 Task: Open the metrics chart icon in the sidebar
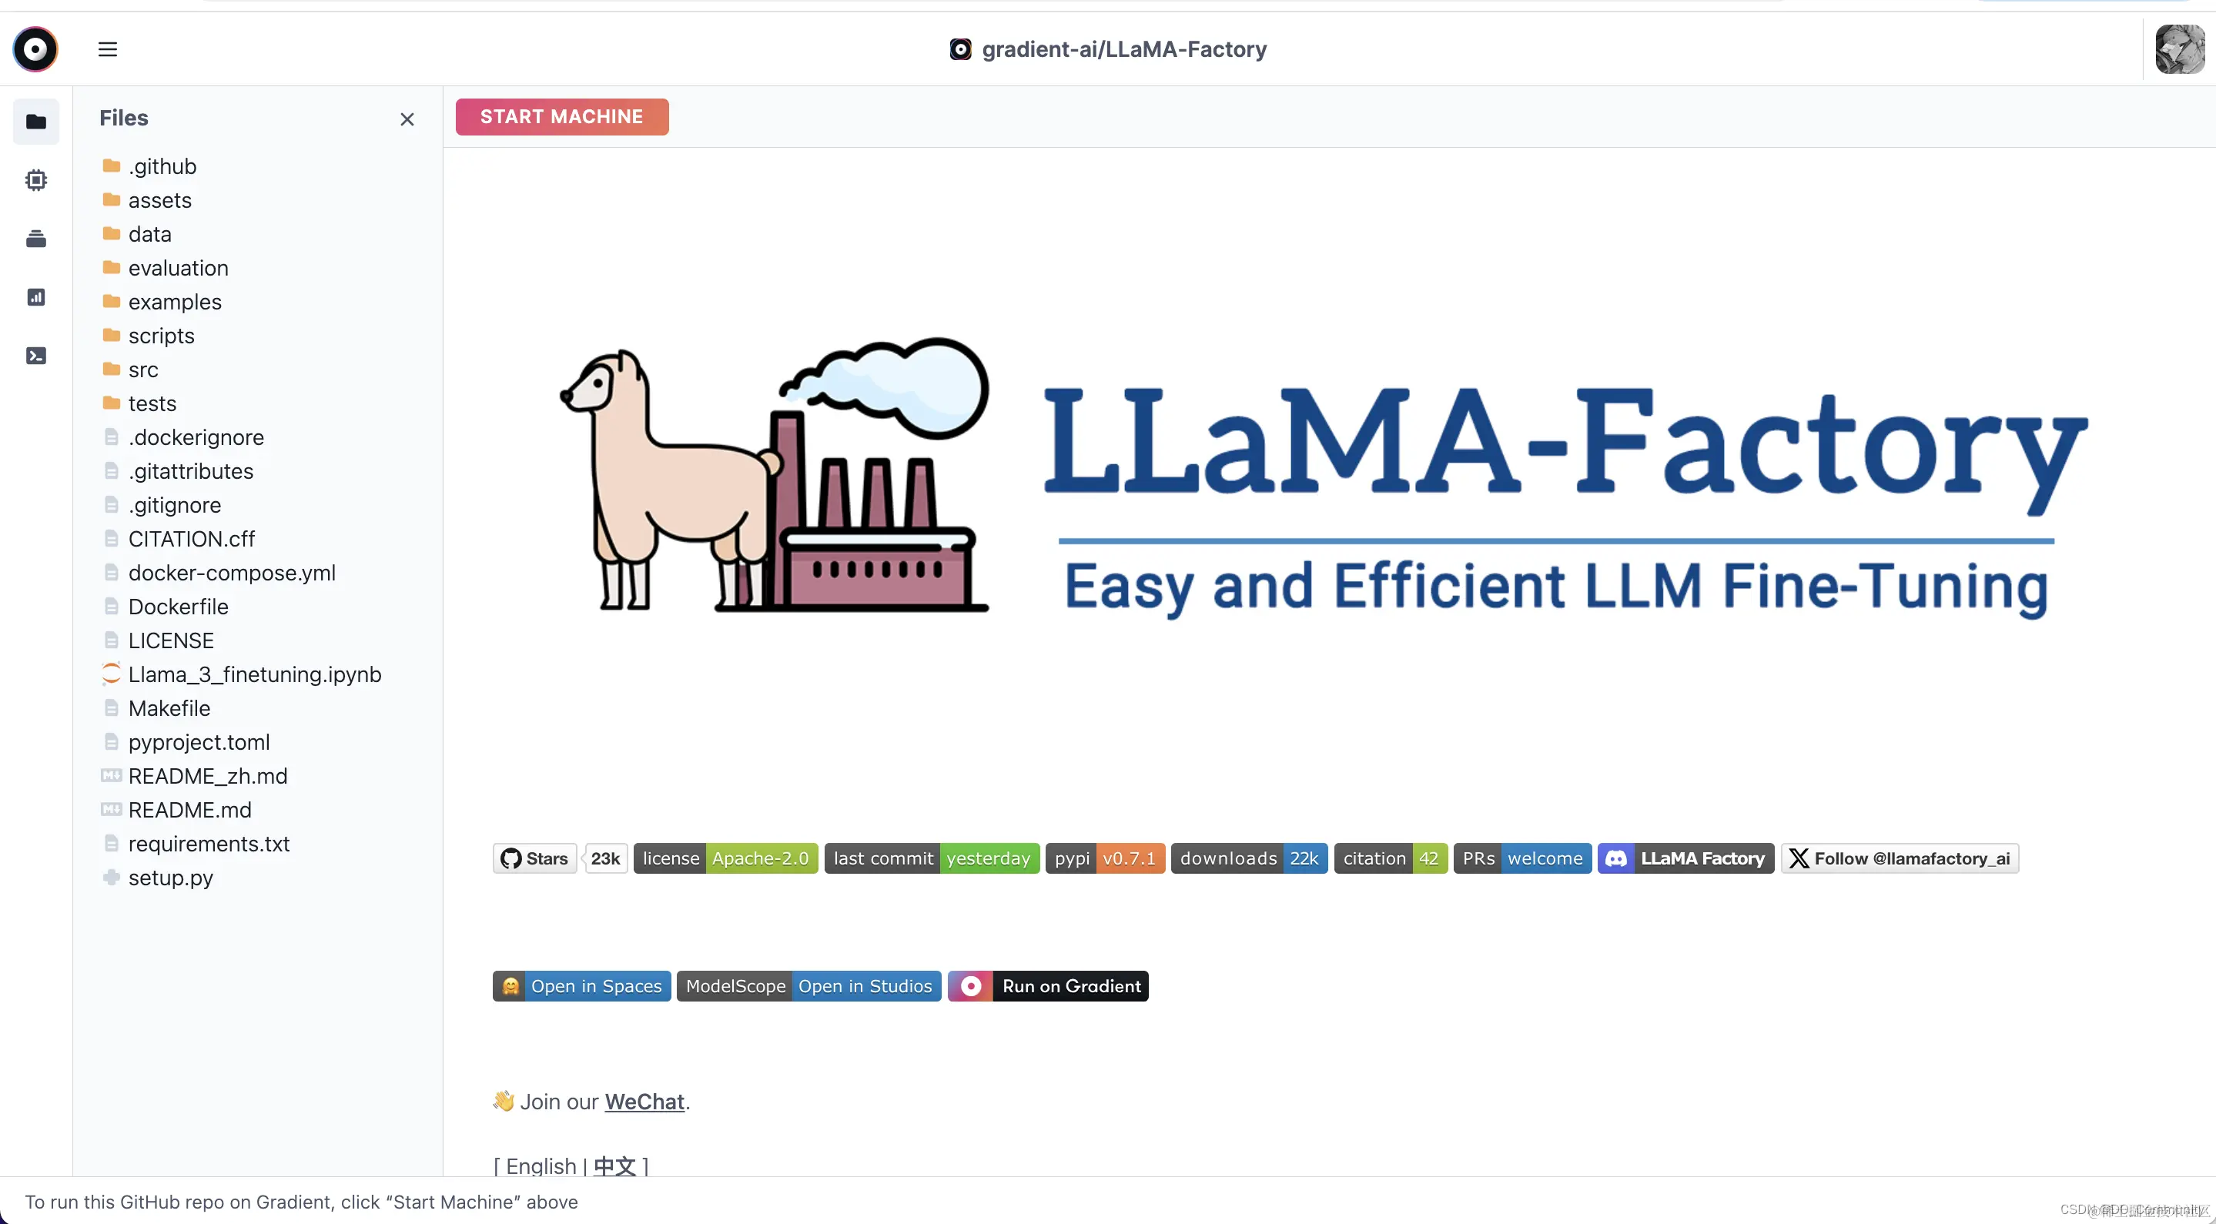tap(36, 296)
